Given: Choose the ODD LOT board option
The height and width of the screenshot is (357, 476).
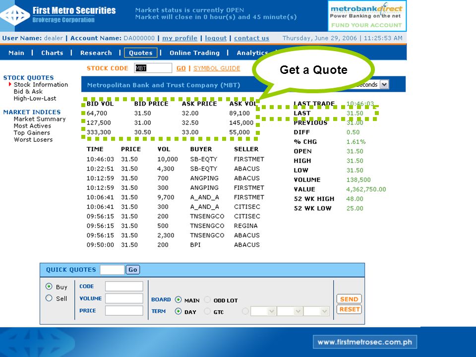Looking at the screenshot, I should [207, 300].
